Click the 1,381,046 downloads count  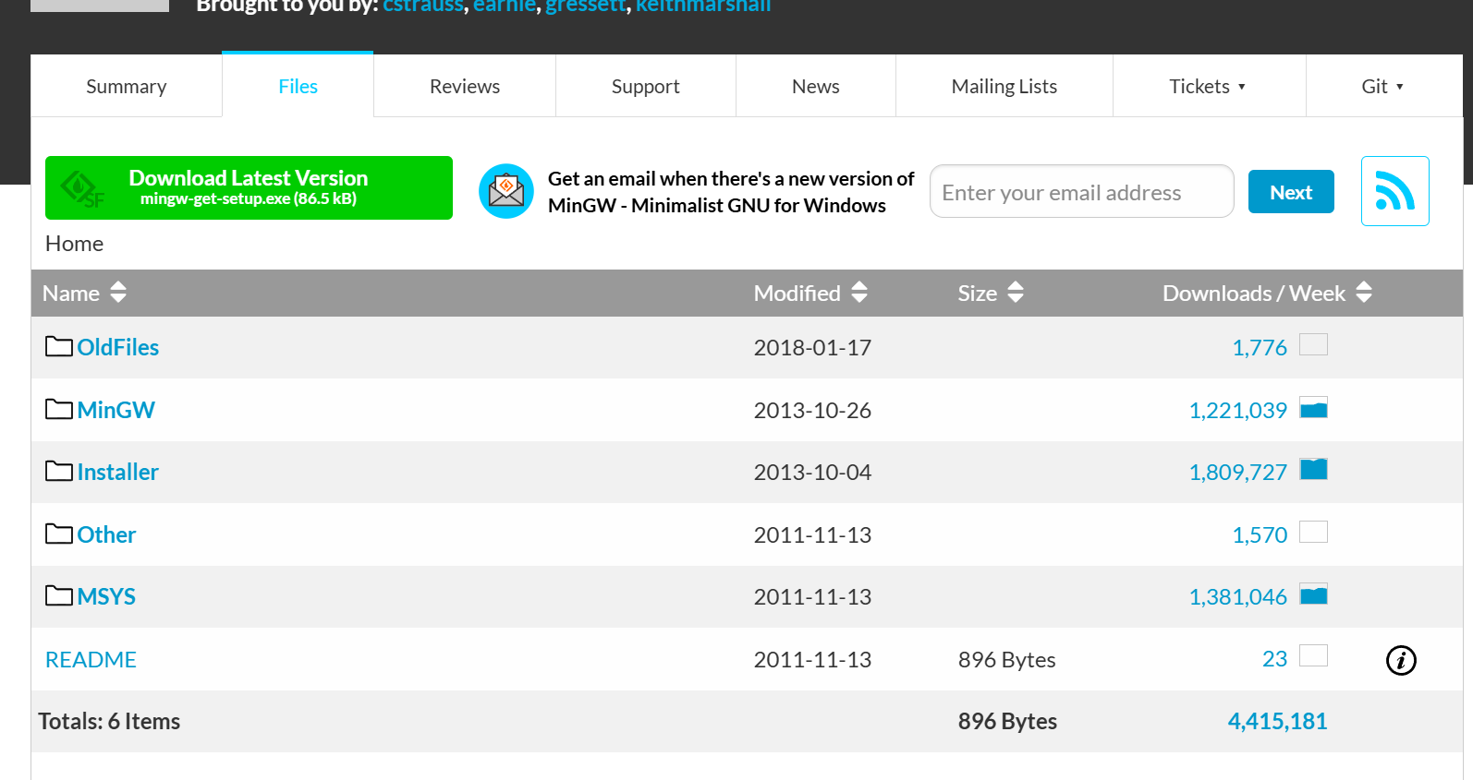pos(1237,596)
